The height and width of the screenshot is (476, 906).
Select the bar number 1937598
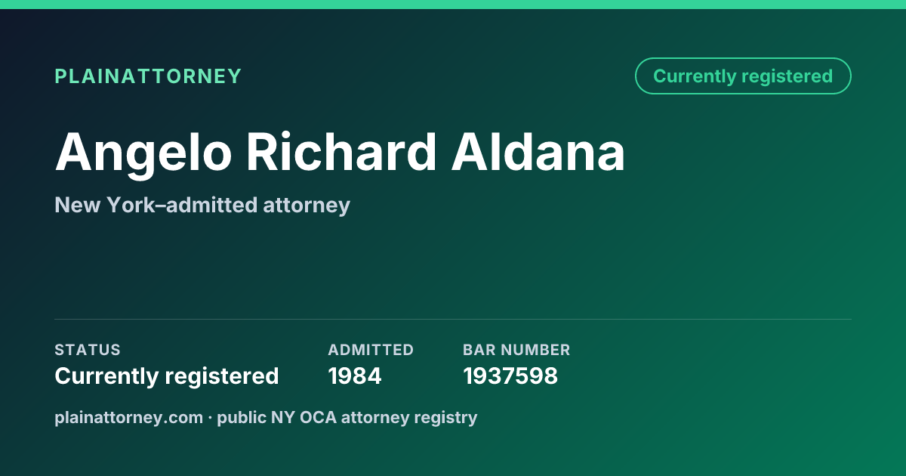(x=510, y=376)
